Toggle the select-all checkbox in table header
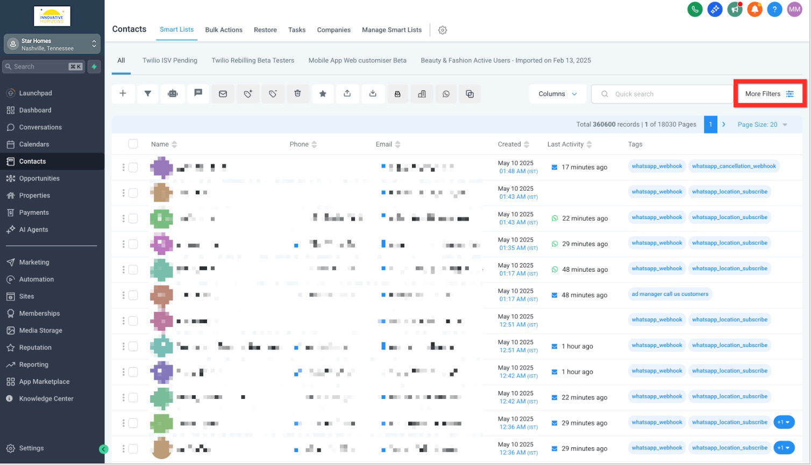Screen dimensions: 811x465 (x=133, y=144)
